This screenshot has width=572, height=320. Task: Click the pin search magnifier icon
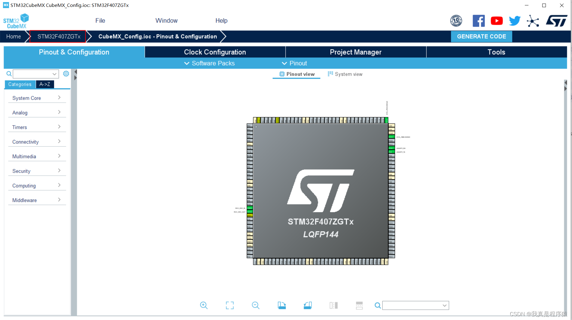(378, 305)
